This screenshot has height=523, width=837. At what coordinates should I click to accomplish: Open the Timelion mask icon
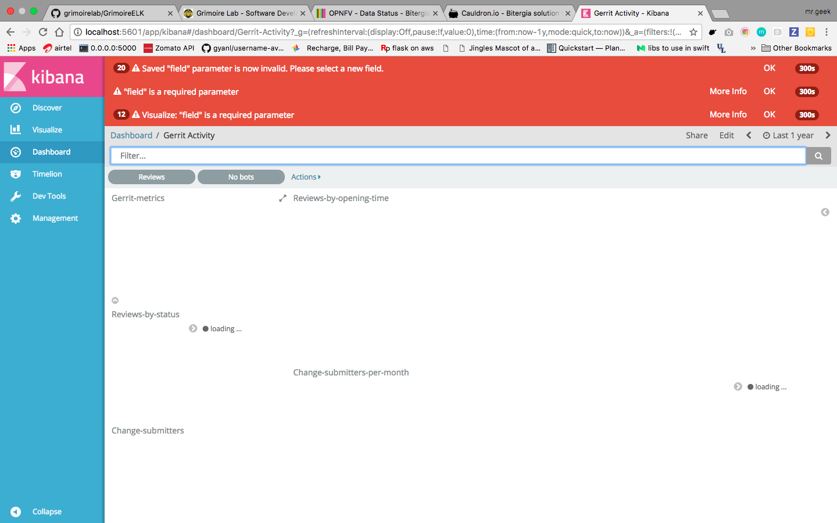[x=16, y=174]
